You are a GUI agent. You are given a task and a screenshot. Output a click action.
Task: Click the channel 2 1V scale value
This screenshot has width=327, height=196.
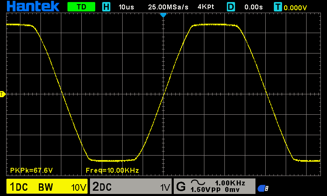click(x=165, y=187)
